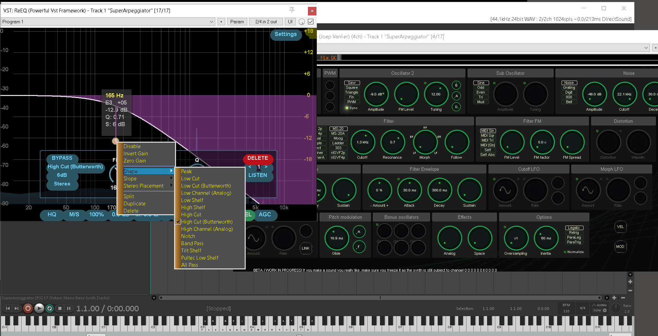Toggle the HQ mode button
The image size is (658, 336).
(52, 215)
